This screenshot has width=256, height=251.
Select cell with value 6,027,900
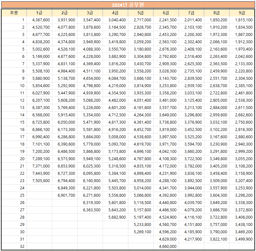pyautogui.click(x=39, y=93)
